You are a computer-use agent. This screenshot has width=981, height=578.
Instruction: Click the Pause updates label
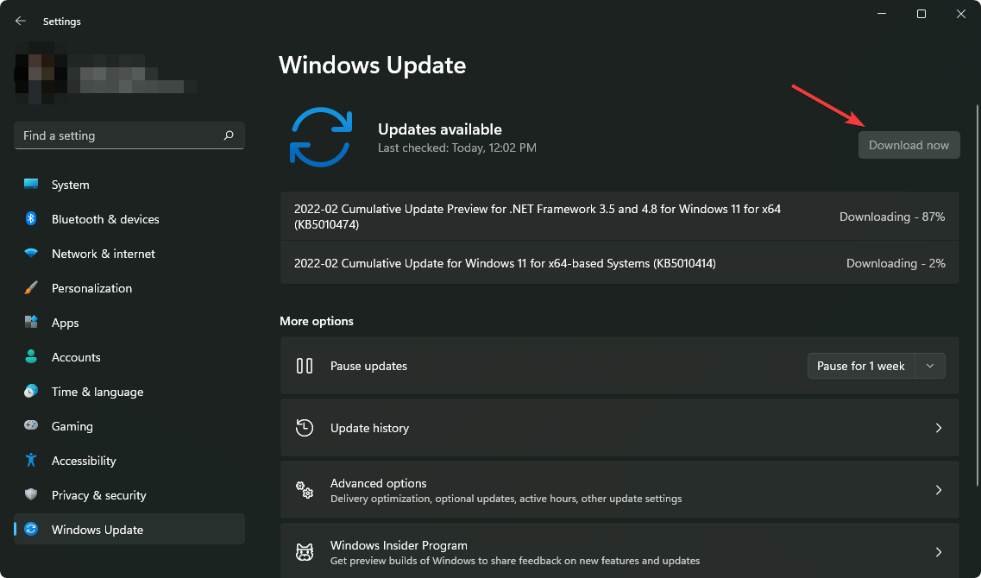pos(368,366)
